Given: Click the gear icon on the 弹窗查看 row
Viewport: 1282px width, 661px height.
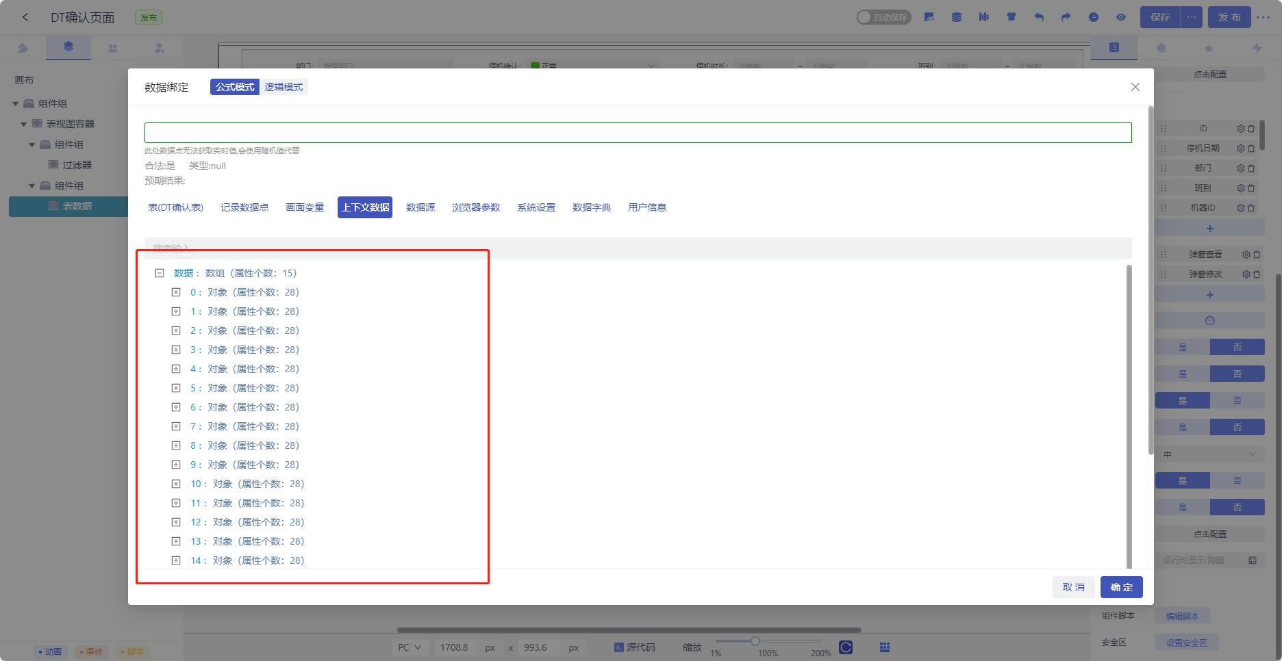Looking at the screenshot, I should (x=1246, y=255).
